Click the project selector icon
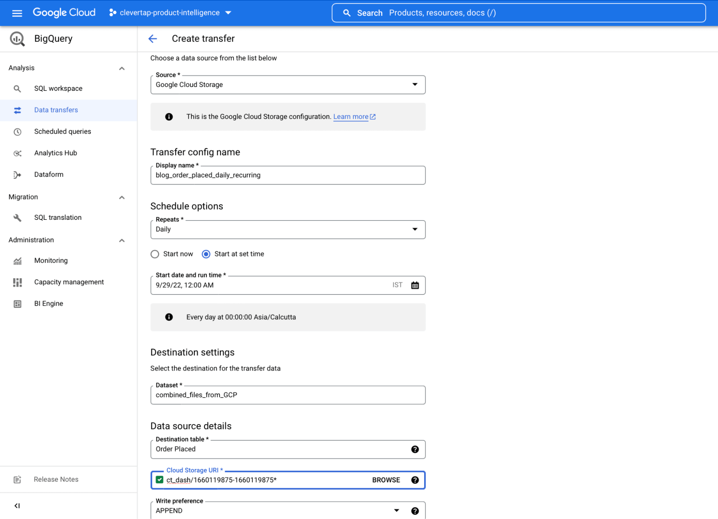Image resolution: width=718 pixels, height=519 pixels. 113,13
